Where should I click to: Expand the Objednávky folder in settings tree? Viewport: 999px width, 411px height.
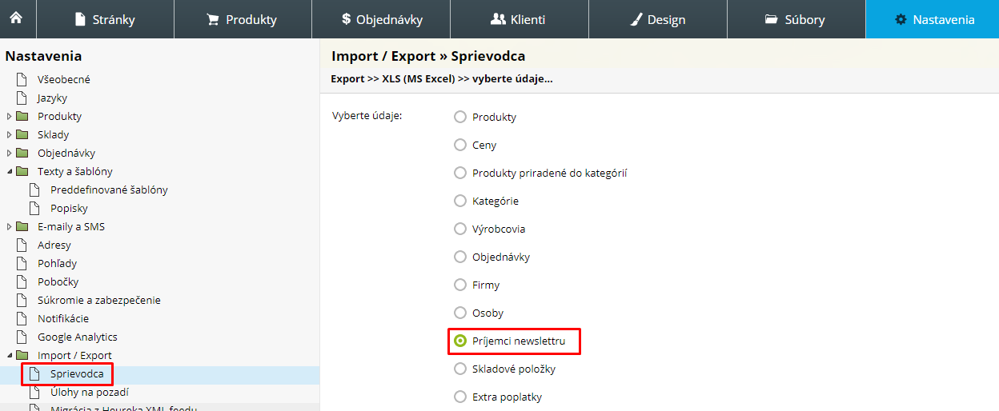tap(9, 153)
